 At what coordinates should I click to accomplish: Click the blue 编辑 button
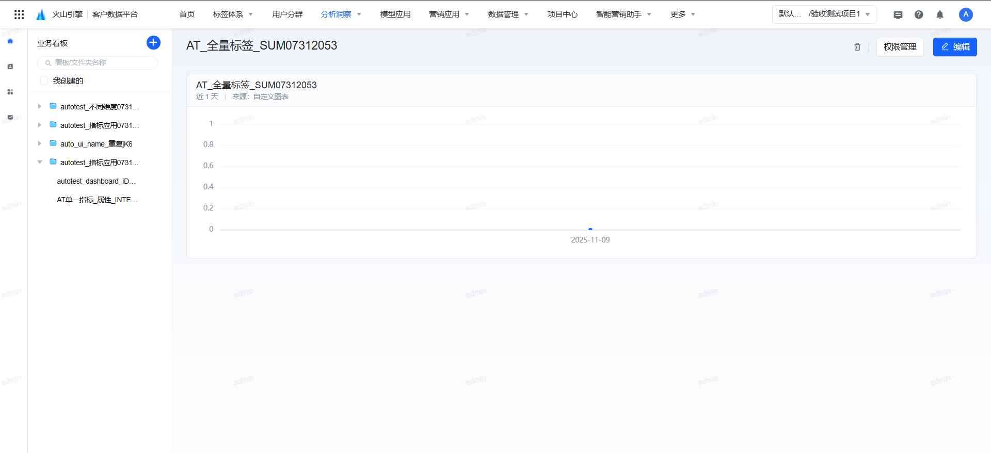(955, 47)
